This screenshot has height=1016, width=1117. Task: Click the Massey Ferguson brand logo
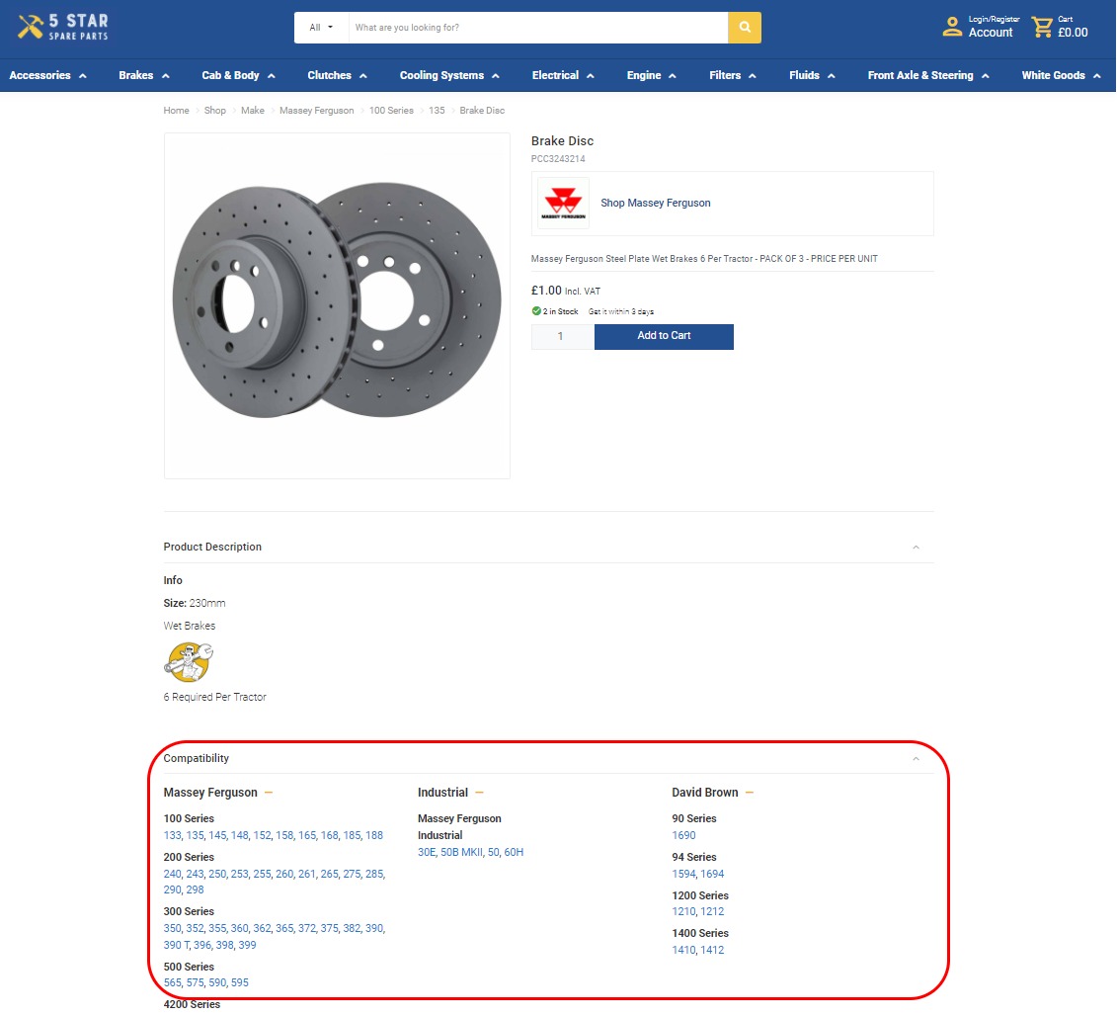(x=564, y=203)
